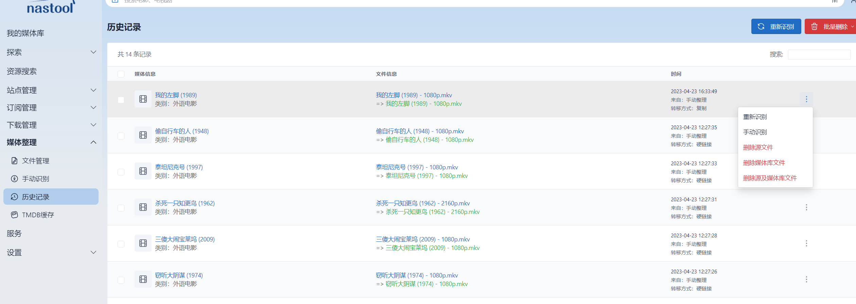Open the 偷自行车的人 (1948) media link
Image resolution: width=856 pixels, height=304 pixels.
pyautogui.click(x=182, y=131)
